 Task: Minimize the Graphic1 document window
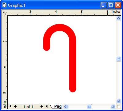coord(104,5)
